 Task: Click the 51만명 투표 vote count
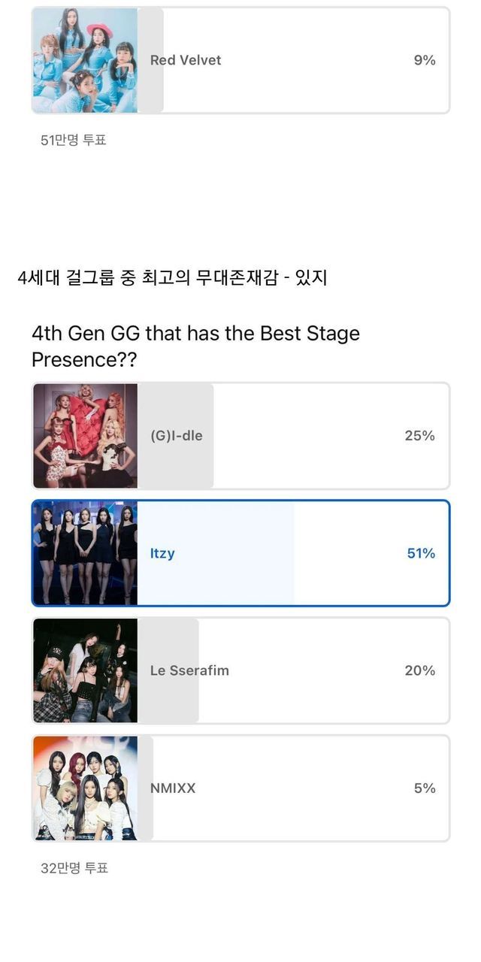[x=74, y=140]
